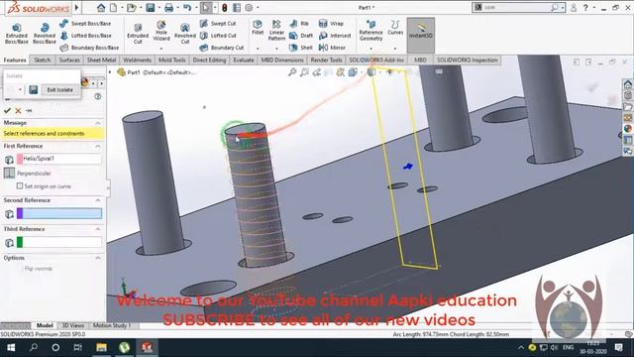Open property manager help question mark
The width and height of the screenshot is (634, 357).
[x=97, y=96]
